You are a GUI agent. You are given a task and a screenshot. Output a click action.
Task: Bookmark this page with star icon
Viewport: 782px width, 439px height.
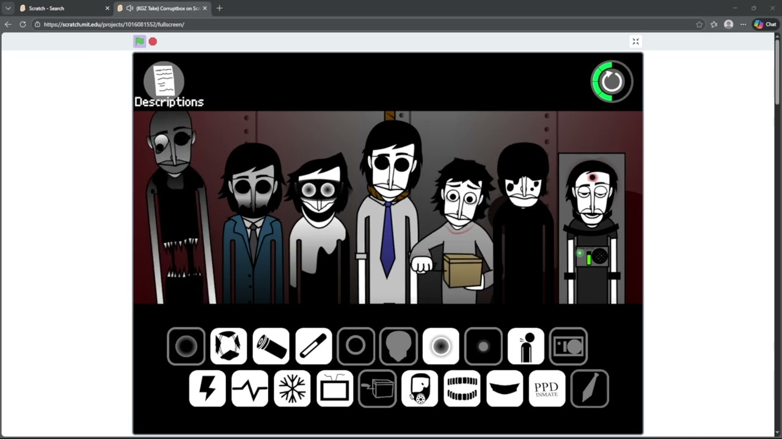700,24
